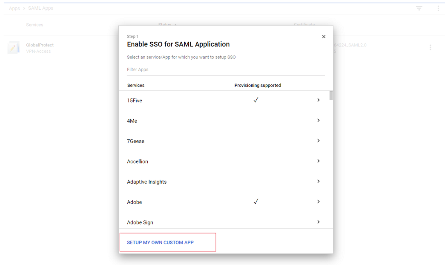The width and height of the screenshot is (445, 265).
Task: Sort by the Status column header
Action: [164, 25]
